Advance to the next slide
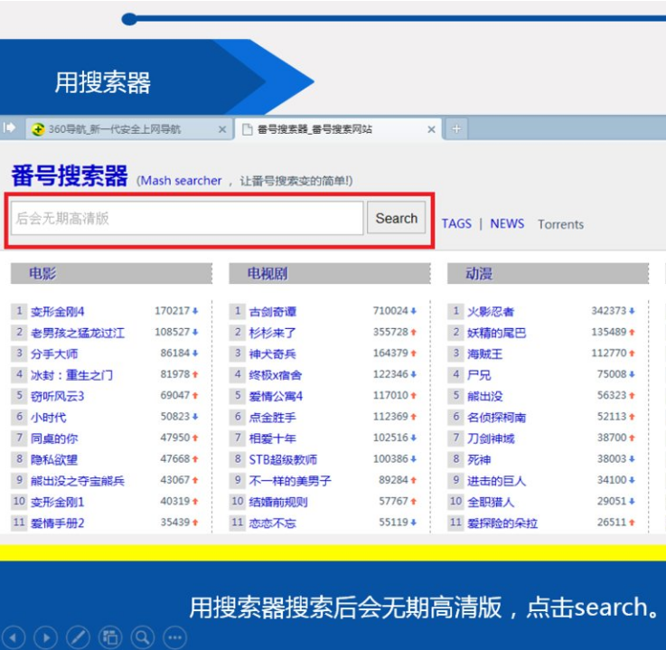 (45, 636)
